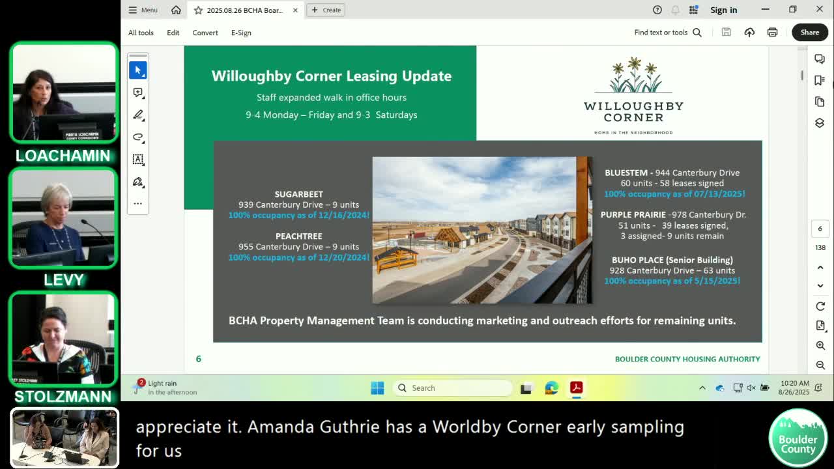Screen dimensions: 834x469
Task: Select the Highlight pencil tool
Action: (138, 115)
